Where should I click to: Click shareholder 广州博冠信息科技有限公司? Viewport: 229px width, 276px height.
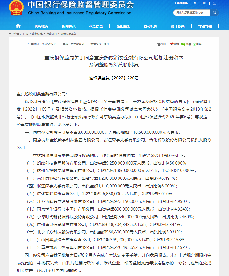click(x=61, y=225)
